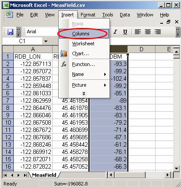
Task: Open the Edit menu
Action: pyautogui.click(x=34, y=15)
